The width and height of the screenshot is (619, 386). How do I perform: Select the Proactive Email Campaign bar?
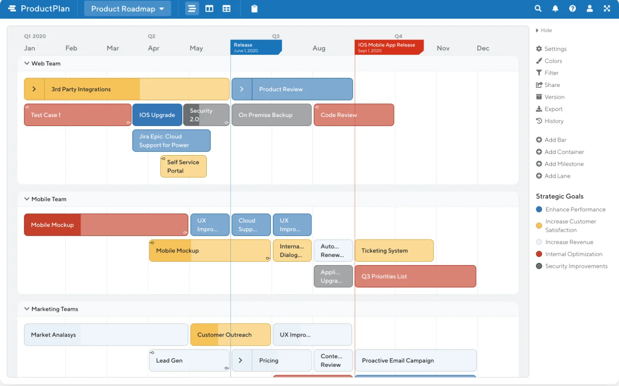point(416,360)
